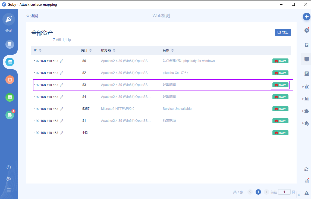Click port value 443 cell
Screen dimensions: 311x199
pos(85,132)
